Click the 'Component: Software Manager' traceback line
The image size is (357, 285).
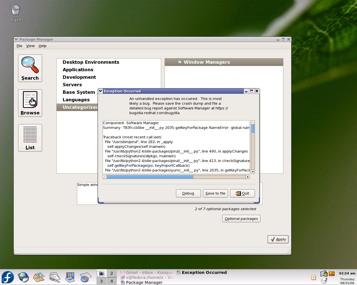(x=131, y=123)
